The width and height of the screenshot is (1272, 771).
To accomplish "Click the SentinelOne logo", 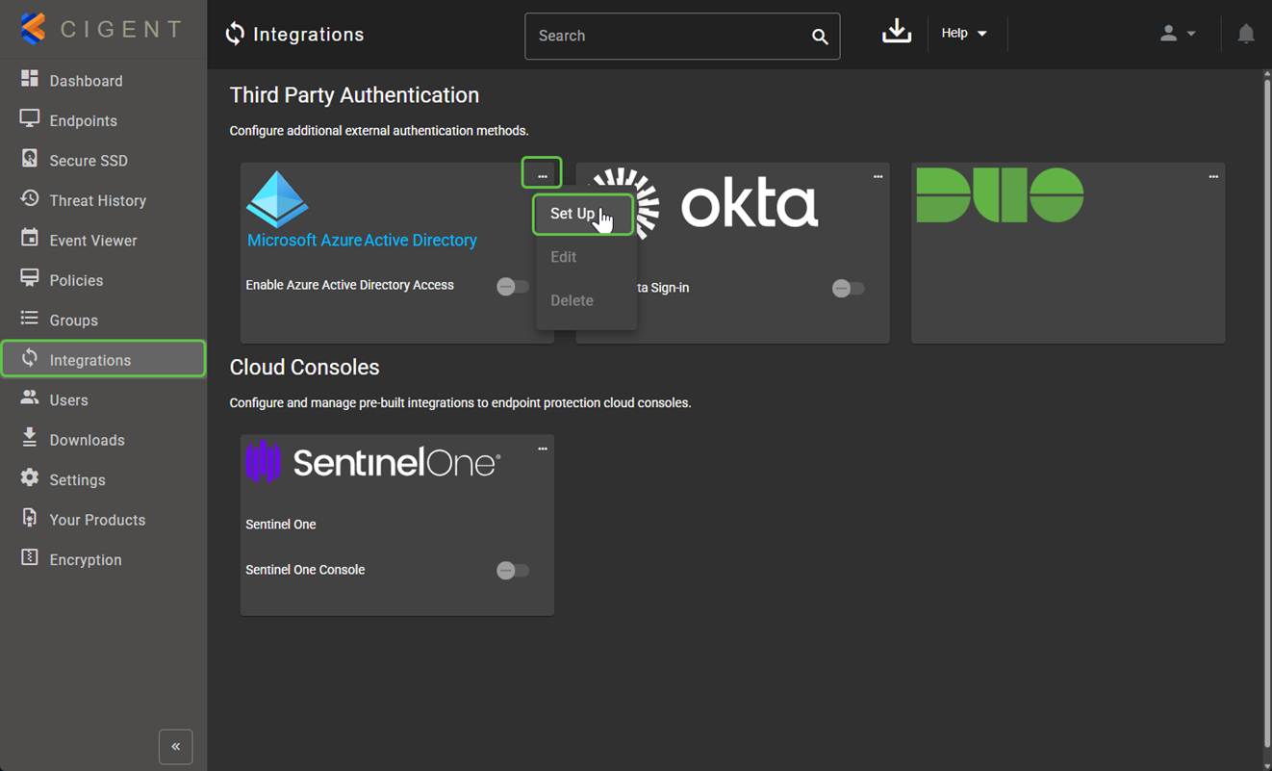I will tap(372, 462).
